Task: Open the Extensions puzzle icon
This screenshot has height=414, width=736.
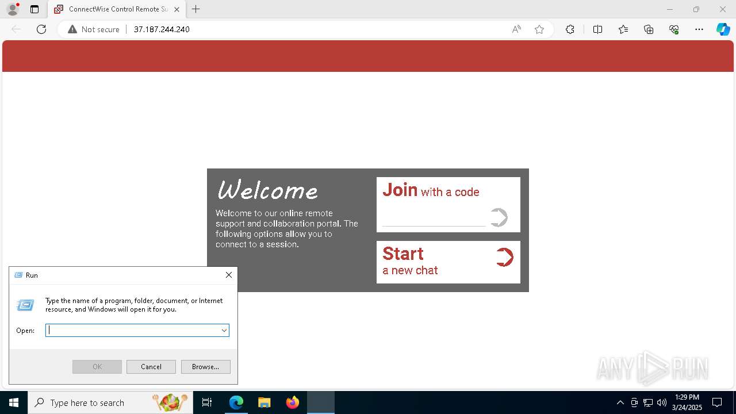Action: [570, 29]
